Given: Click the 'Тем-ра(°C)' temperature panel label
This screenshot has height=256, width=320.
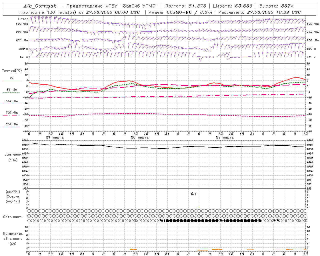Looking at the screenshot, I should (12, 71).
